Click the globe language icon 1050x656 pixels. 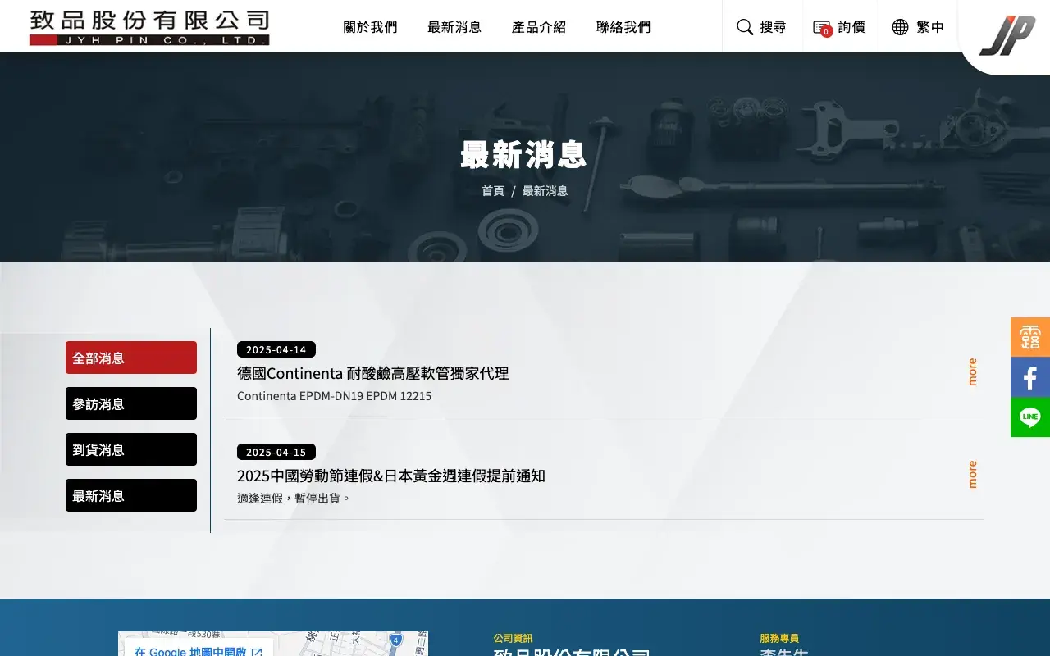tap(900, 27)
